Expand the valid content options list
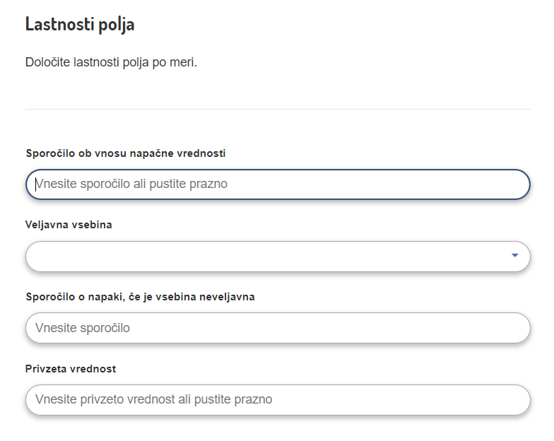The image size is (554, 441). pyautogui.click(x=514, y=255)
